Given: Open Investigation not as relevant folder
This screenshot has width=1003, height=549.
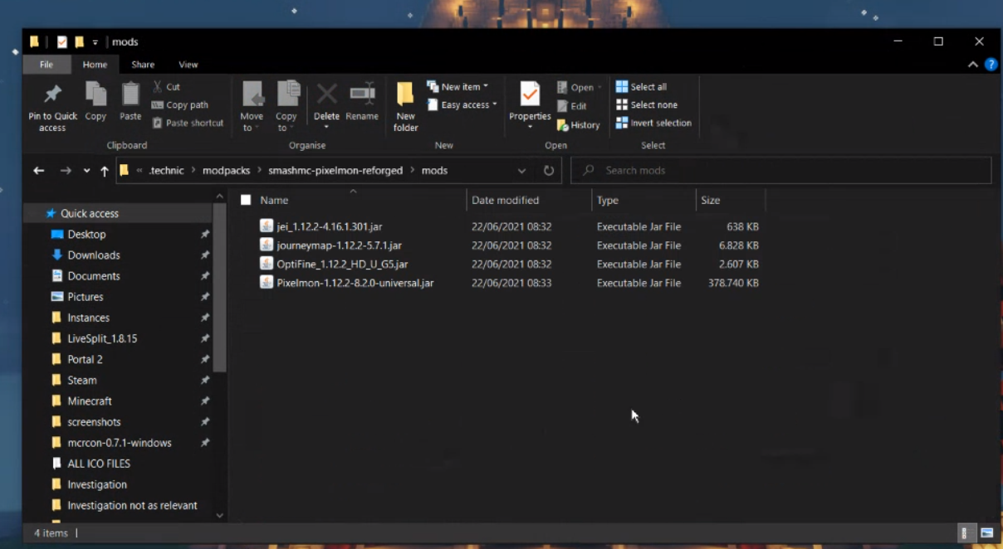Looking at the screenshot, I should (x=132, y=505).
